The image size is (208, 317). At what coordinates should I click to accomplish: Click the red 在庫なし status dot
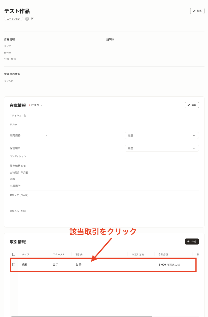click(x=29, y=105)
